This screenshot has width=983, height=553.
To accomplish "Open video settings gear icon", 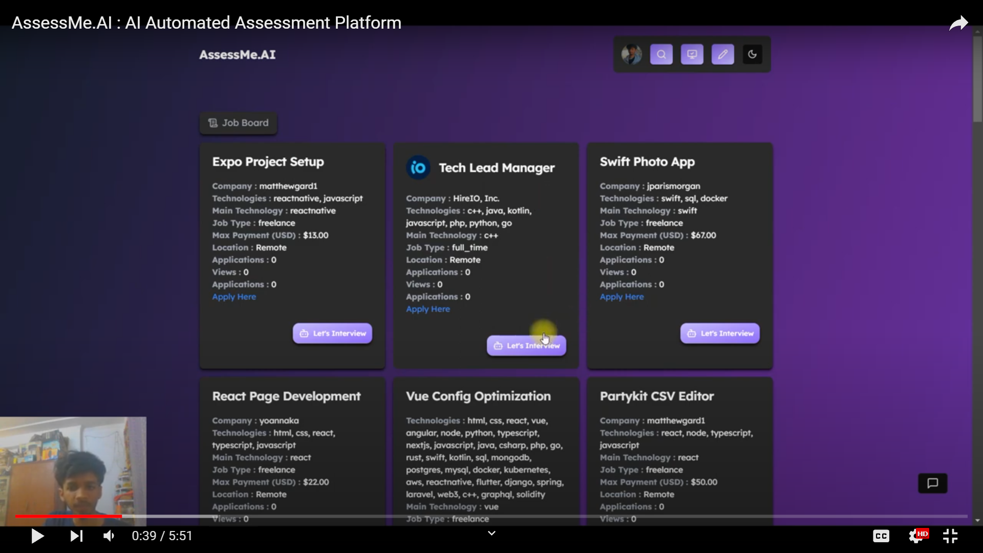I will coord(916,536).
